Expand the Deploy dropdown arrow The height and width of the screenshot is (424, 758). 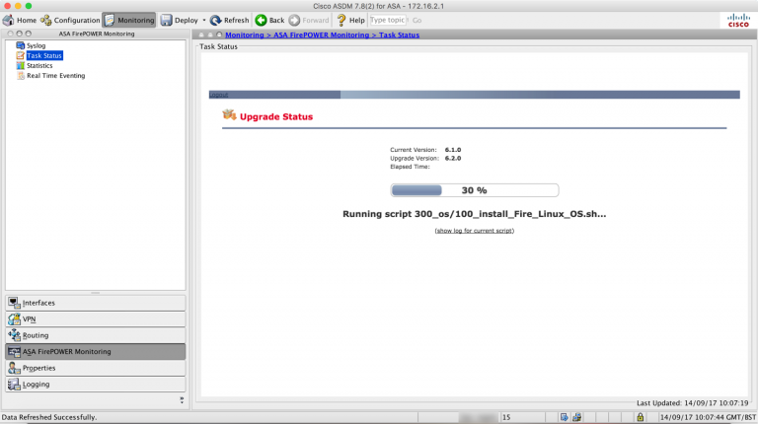pos(204,21)
